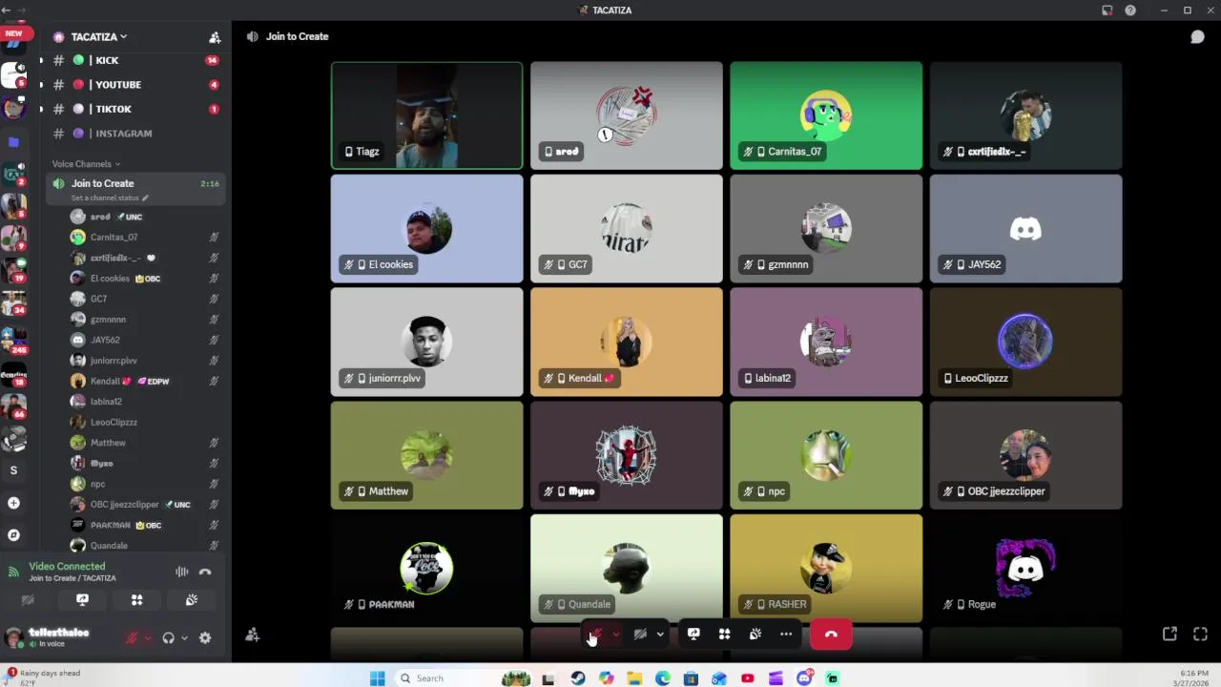
Task: Collapse the Voice Channels category
Action: pos(86,164)
